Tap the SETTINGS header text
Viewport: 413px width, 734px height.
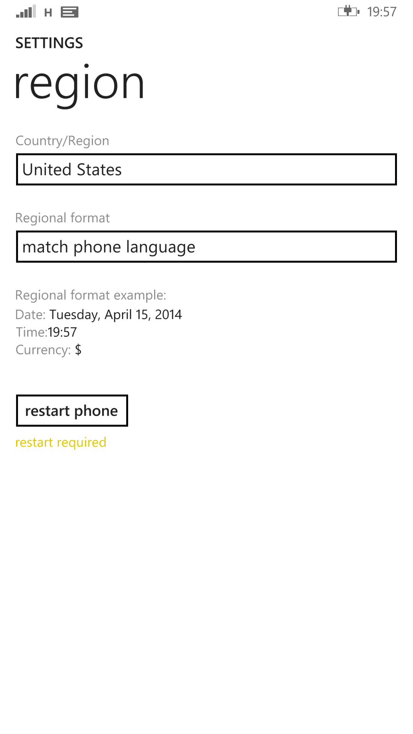[x=49, y=43]
